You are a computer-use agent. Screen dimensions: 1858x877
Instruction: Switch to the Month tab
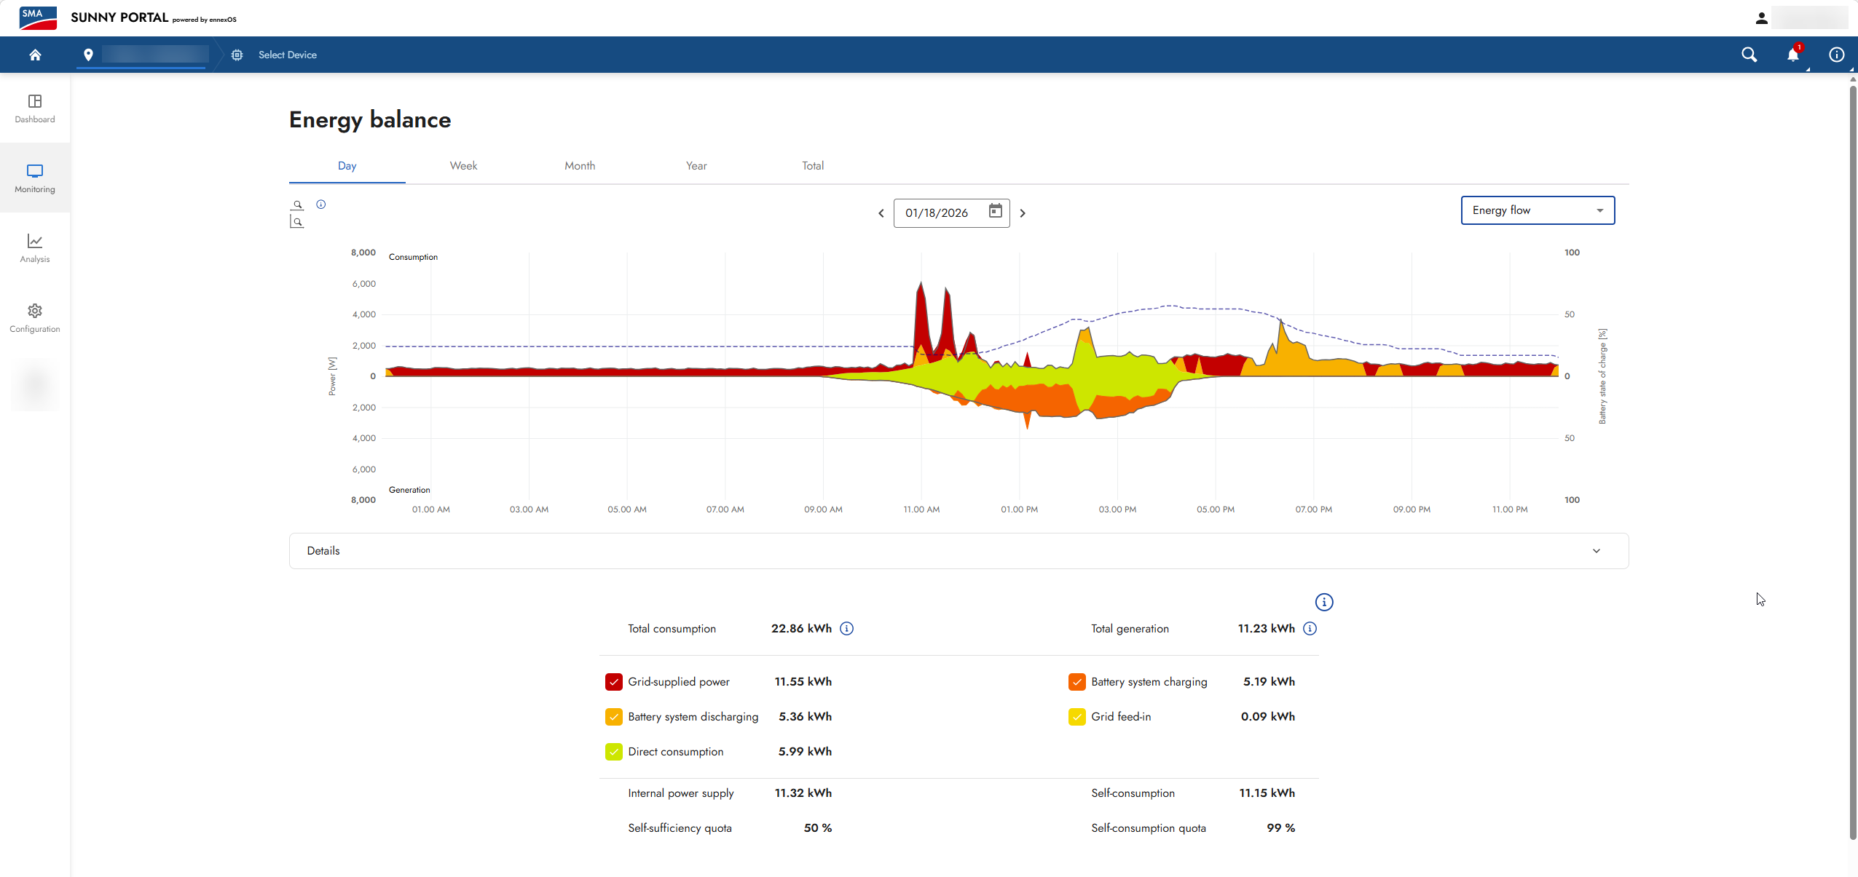[580, 166]
